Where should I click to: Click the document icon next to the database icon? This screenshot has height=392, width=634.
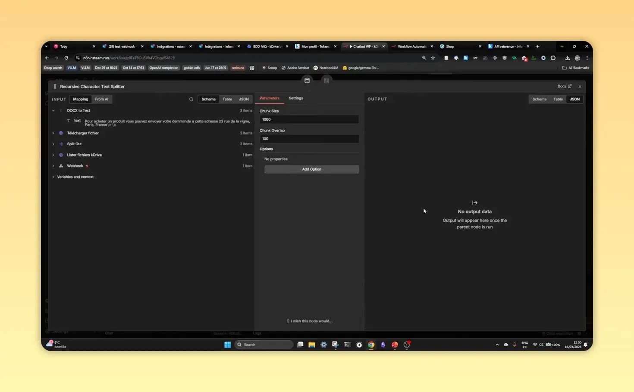tap(326, 80)
